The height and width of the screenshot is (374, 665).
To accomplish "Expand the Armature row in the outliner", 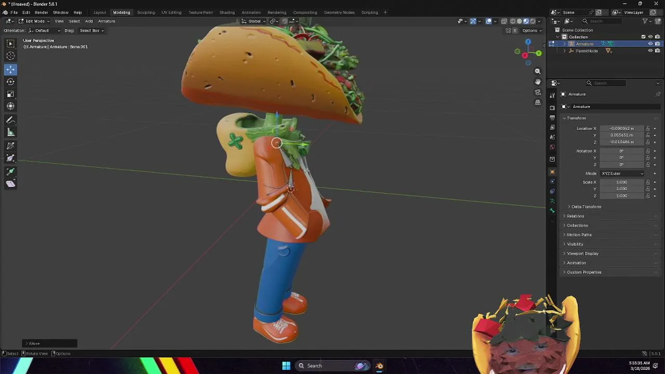I will pyautogui.click(x=565, y=44).
